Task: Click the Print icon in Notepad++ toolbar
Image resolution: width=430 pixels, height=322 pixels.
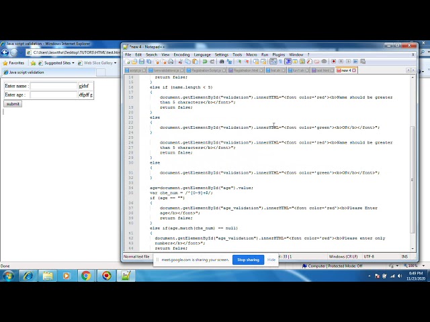Action: coord(171,62)
